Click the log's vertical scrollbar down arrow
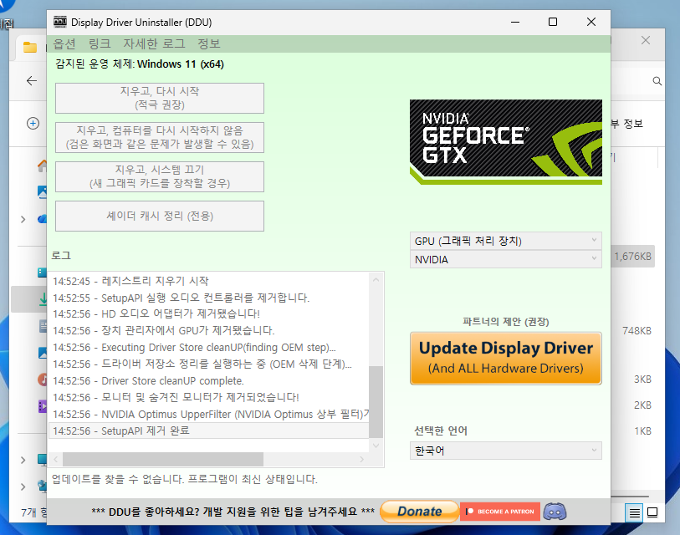Image resolution: width=680 pixels, height=535 pixels. click(x=376, y=446)
